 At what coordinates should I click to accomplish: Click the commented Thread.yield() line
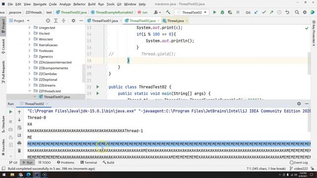pyautogui.click(x=158, y=54)
